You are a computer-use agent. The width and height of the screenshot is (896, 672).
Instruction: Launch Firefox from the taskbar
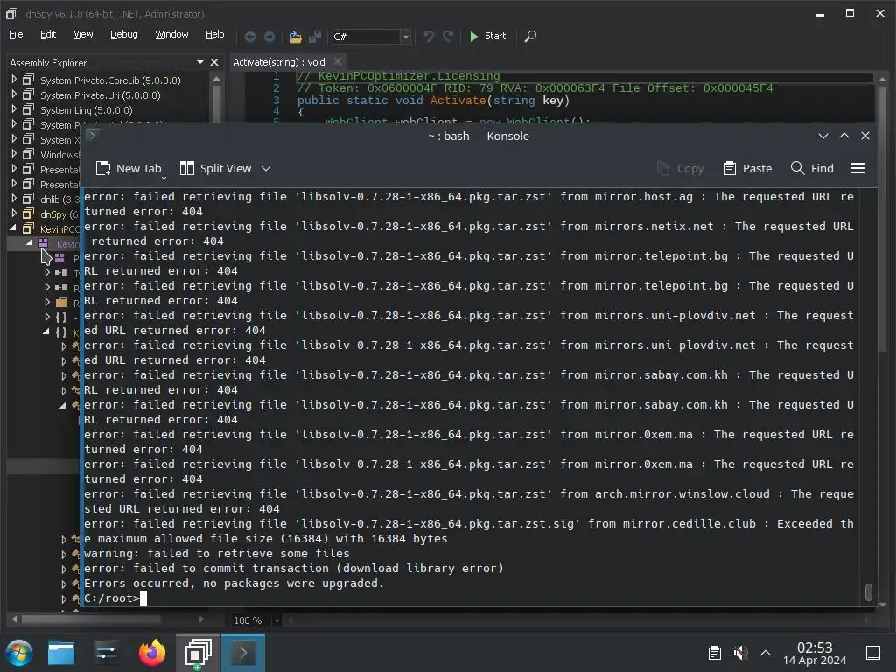[x=152, y=653]
